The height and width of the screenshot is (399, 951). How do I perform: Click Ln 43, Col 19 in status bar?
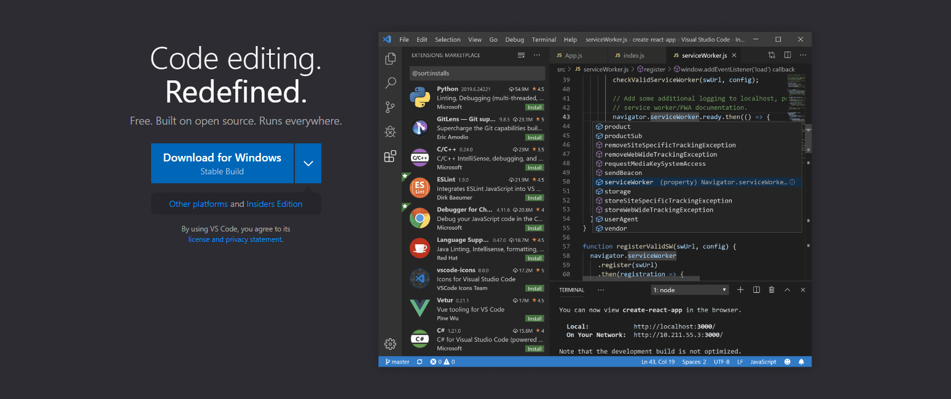pos(658,362)
